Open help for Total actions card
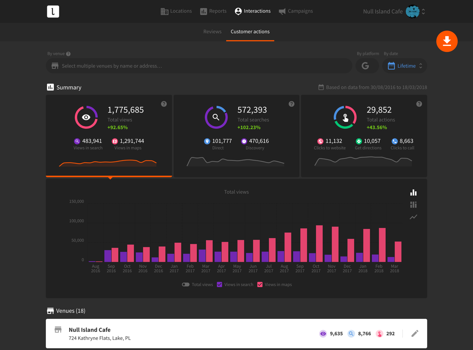 pos(419,104)
